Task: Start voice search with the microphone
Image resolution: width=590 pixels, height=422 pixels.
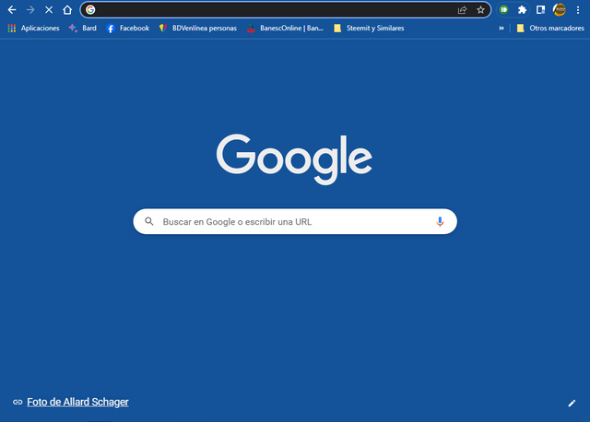Action: click(440, 221)
